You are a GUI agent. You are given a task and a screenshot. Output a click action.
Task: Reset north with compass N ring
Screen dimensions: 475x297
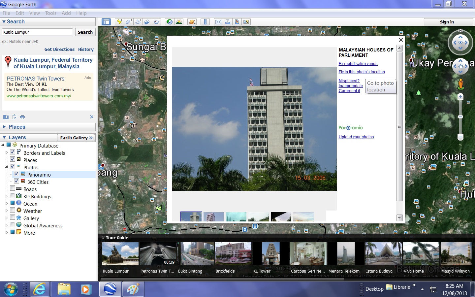[460, 31]
